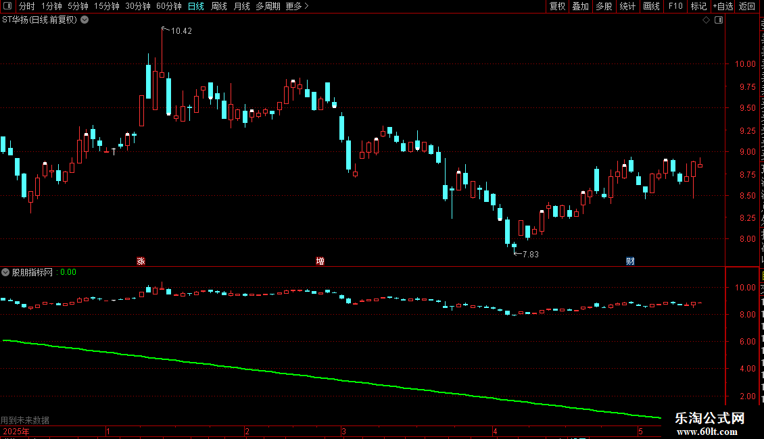The width and height of the screenshot is (764, 439).
Task: Open 多周期 multi-period view
Action: pyautogui.click(x=268, y=6)
